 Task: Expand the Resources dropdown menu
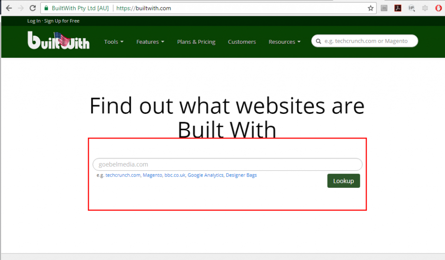[x=284, y=42]
